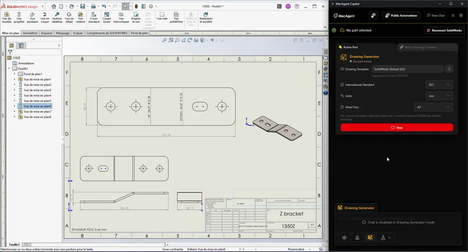468x252 pixels.
Task: Upload a custom drawing template
Action: tap(449, 69)
